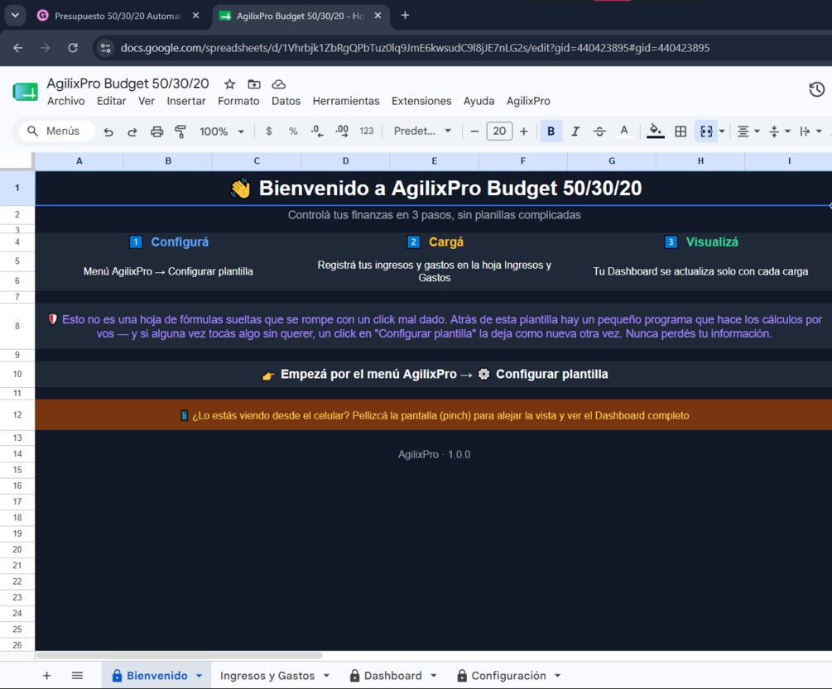Select column D header
The height and width of the screenshot is (689, 832).
click(x=345, y=160)
